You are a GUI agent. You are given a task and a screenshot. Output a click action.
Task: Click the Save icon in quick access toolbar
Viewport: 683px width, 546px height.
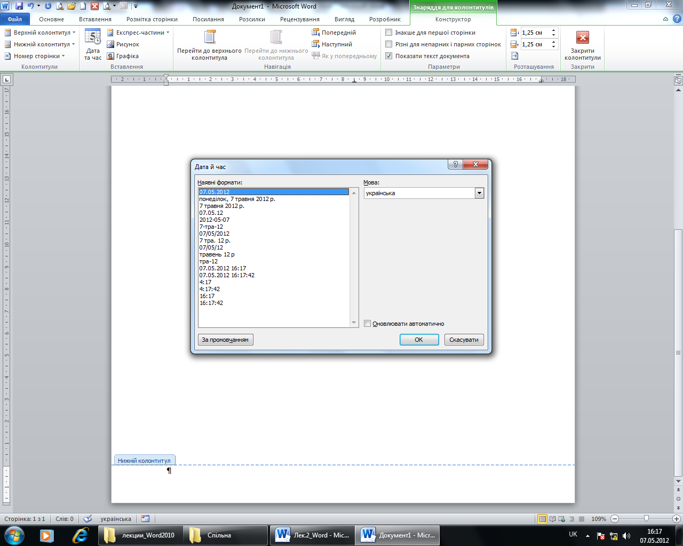point(19,6)
